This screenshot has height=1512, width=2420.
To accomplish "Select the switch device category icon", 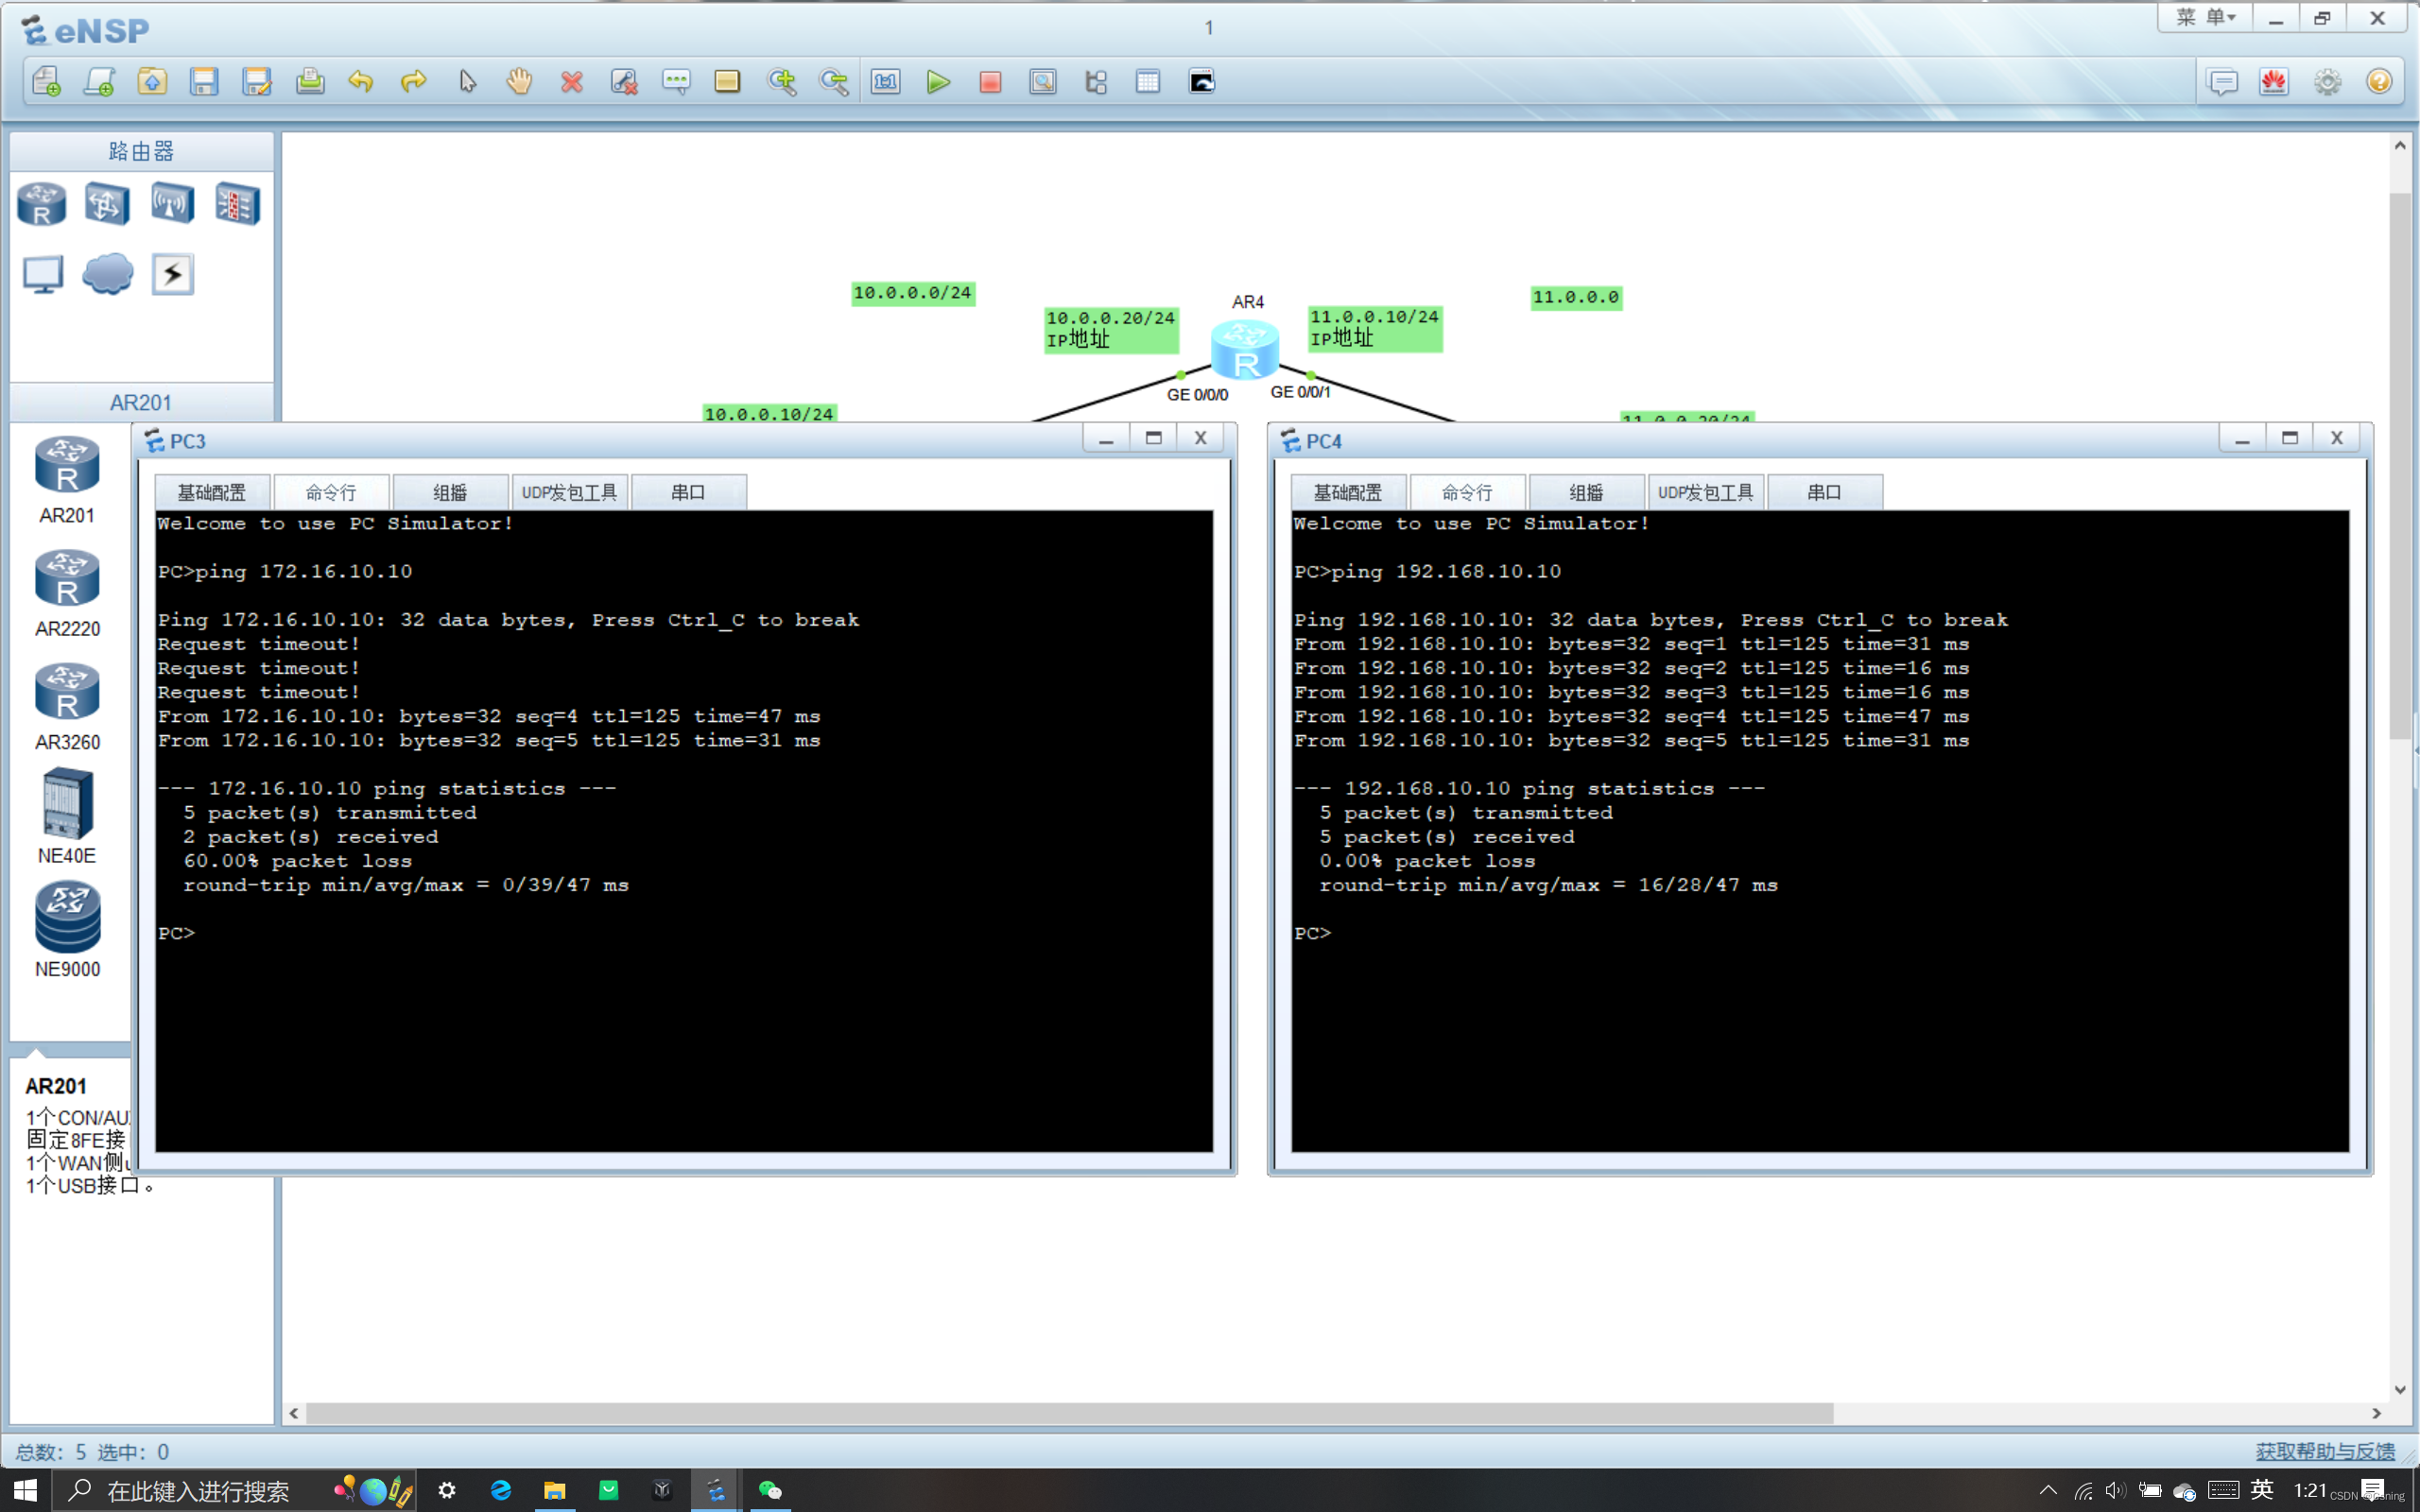I will coord(107,204).
